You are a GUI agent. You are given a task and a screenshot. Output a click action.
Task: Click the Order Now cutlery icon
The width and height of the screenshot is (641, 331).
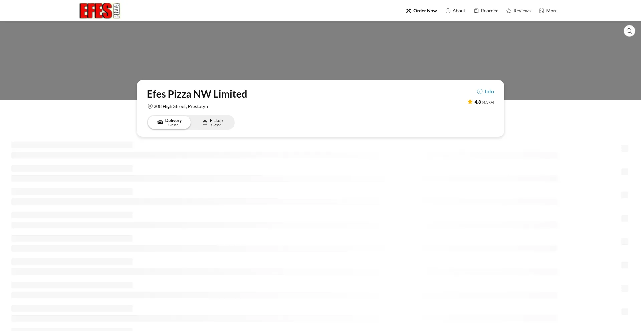(x=408, y=11)
